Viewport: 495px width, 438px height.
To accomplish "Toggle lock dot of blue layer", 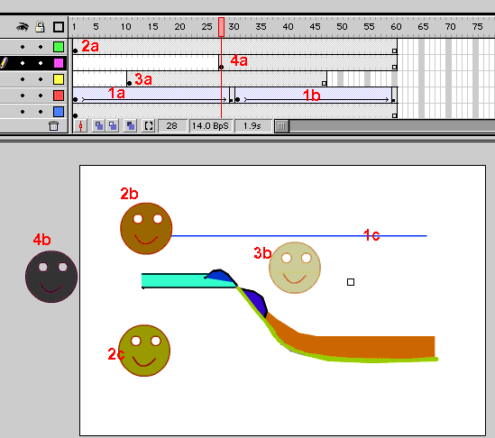I will [x=41, y=112].
